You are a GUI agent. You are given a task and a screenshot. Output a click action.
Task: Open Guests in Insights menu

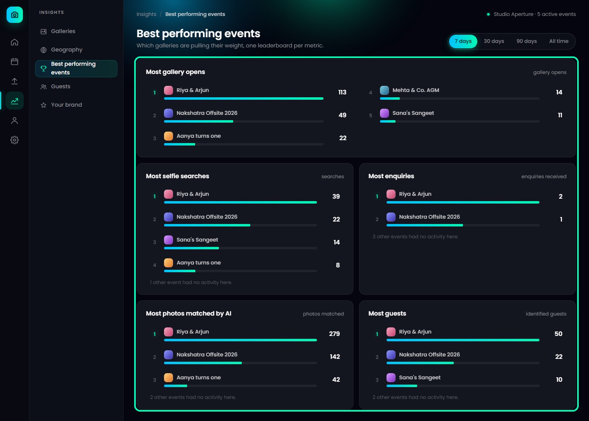coord(76,87)
